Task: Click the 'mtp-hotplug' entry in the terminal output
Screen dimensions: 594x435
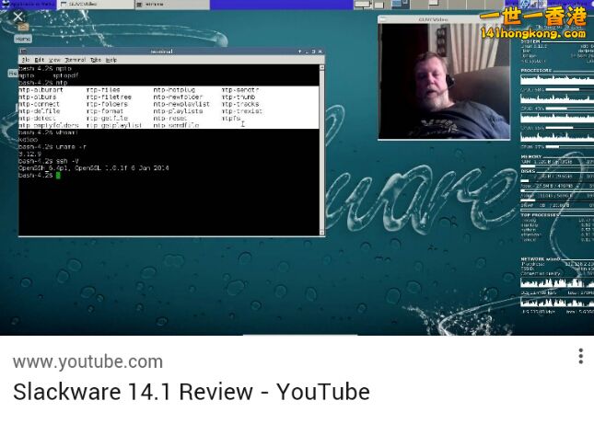Action: [174, 89]
